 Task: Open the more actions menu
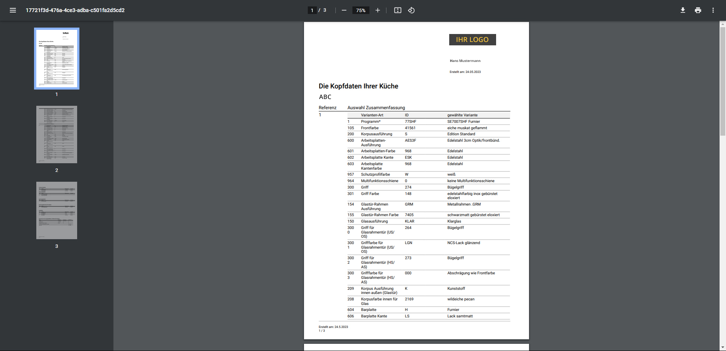point(713,10)
